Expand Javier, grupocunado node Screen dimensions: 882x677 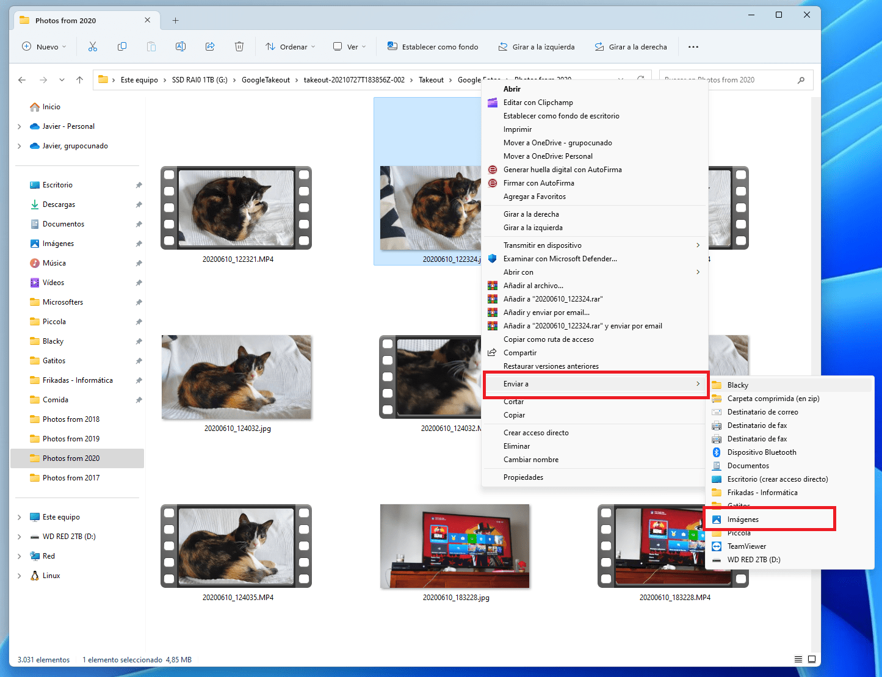tap(19, 146)
